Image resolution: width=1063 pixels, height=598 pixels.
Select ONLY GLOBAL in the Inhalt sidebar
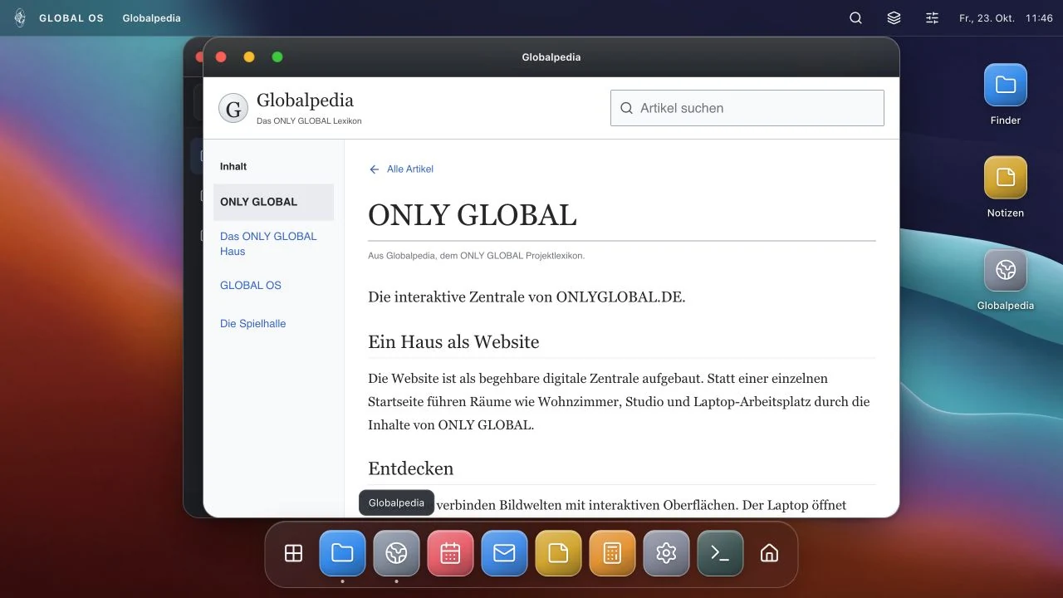[x=273, y=202]
